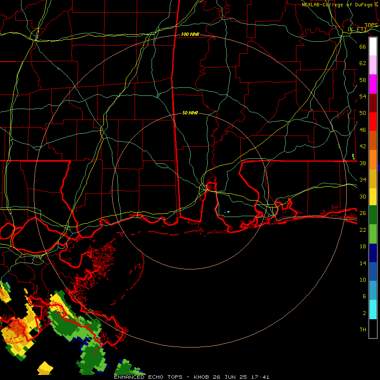
Task: Click 'NEXLAB-College of DuPage' header text
Action: (337, 5)
